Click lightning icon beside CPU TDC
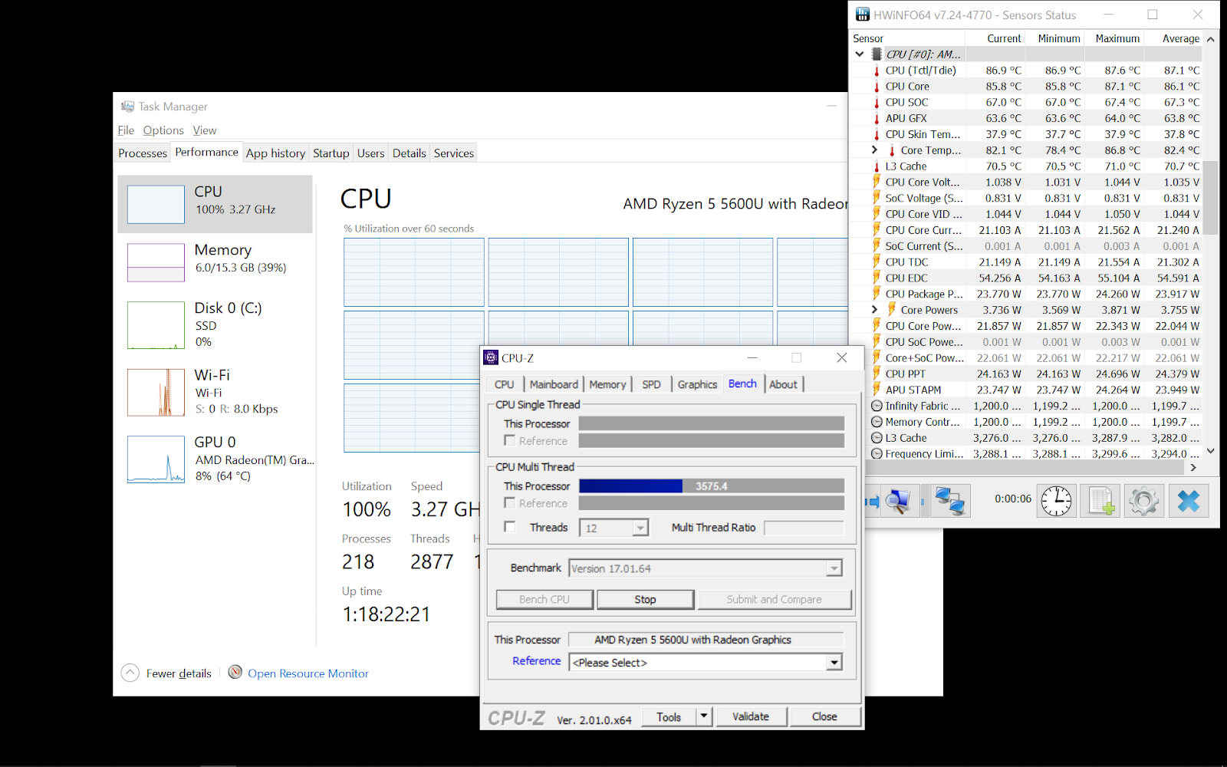The width and height of the screenshot is (1227, 767). click(877, 262)
